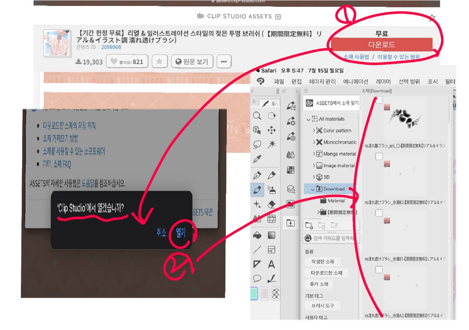Check the 水滴A2 brush material checkbox

pos(379,270)
